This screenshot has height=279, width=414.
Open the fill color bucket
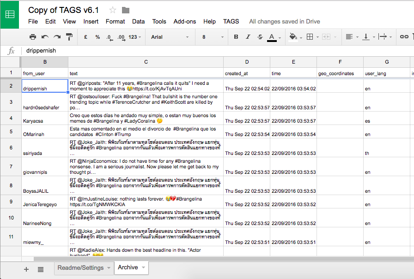click(x=293, y=37)
